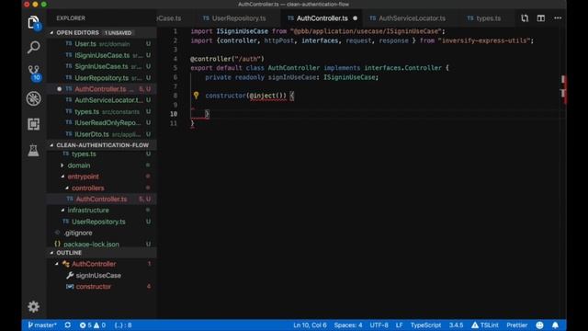Open UserRepository.ts under infrastructure folder
This screenshot has height=331, width=588.
click(101, 222)
